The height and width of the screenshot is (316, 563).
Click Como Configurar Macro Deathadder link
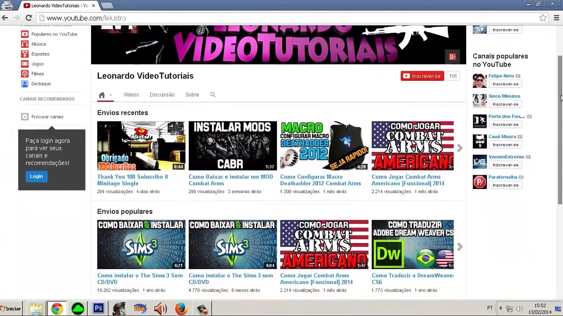[321, 180]
